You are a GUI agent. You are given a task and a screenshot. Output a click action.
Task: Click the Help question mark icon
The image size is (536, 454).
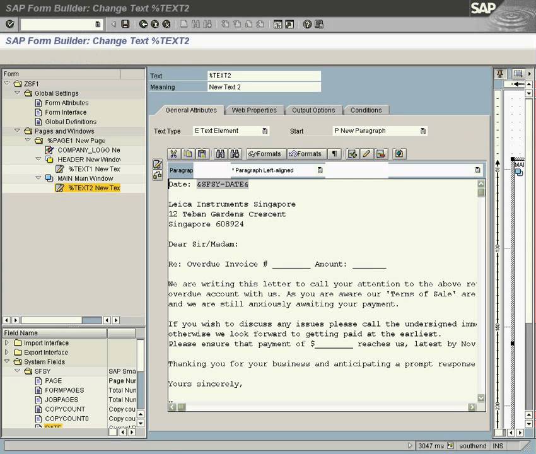coord(307,24)
